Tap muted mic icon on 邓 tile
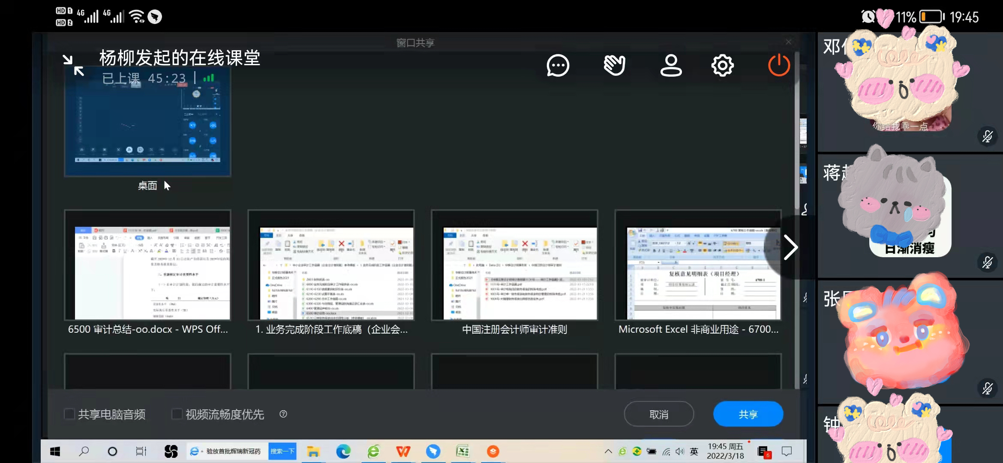 point(987,137)
